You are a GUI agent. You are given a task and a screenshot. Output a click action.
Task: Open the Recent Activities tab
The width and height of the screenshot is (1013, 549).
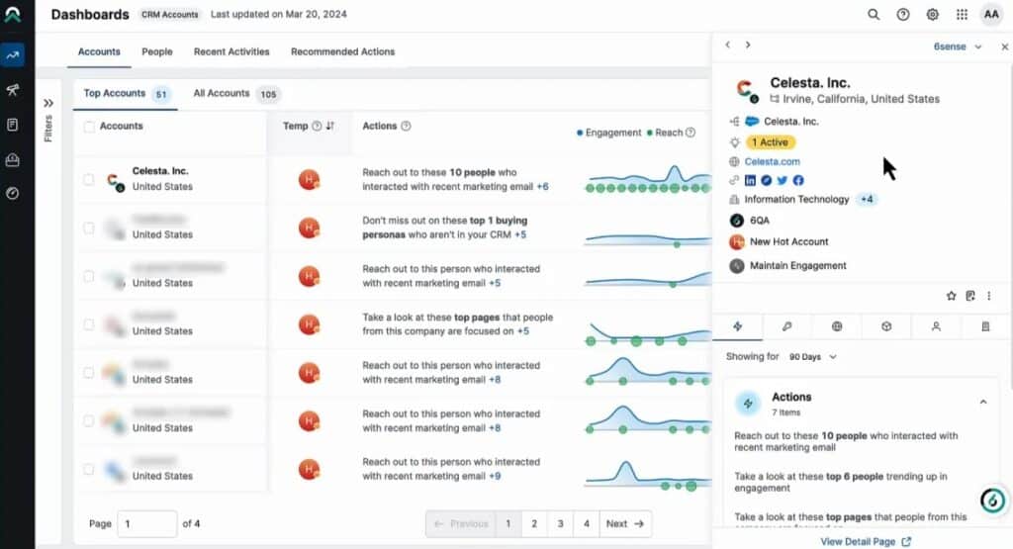point(231,51)
